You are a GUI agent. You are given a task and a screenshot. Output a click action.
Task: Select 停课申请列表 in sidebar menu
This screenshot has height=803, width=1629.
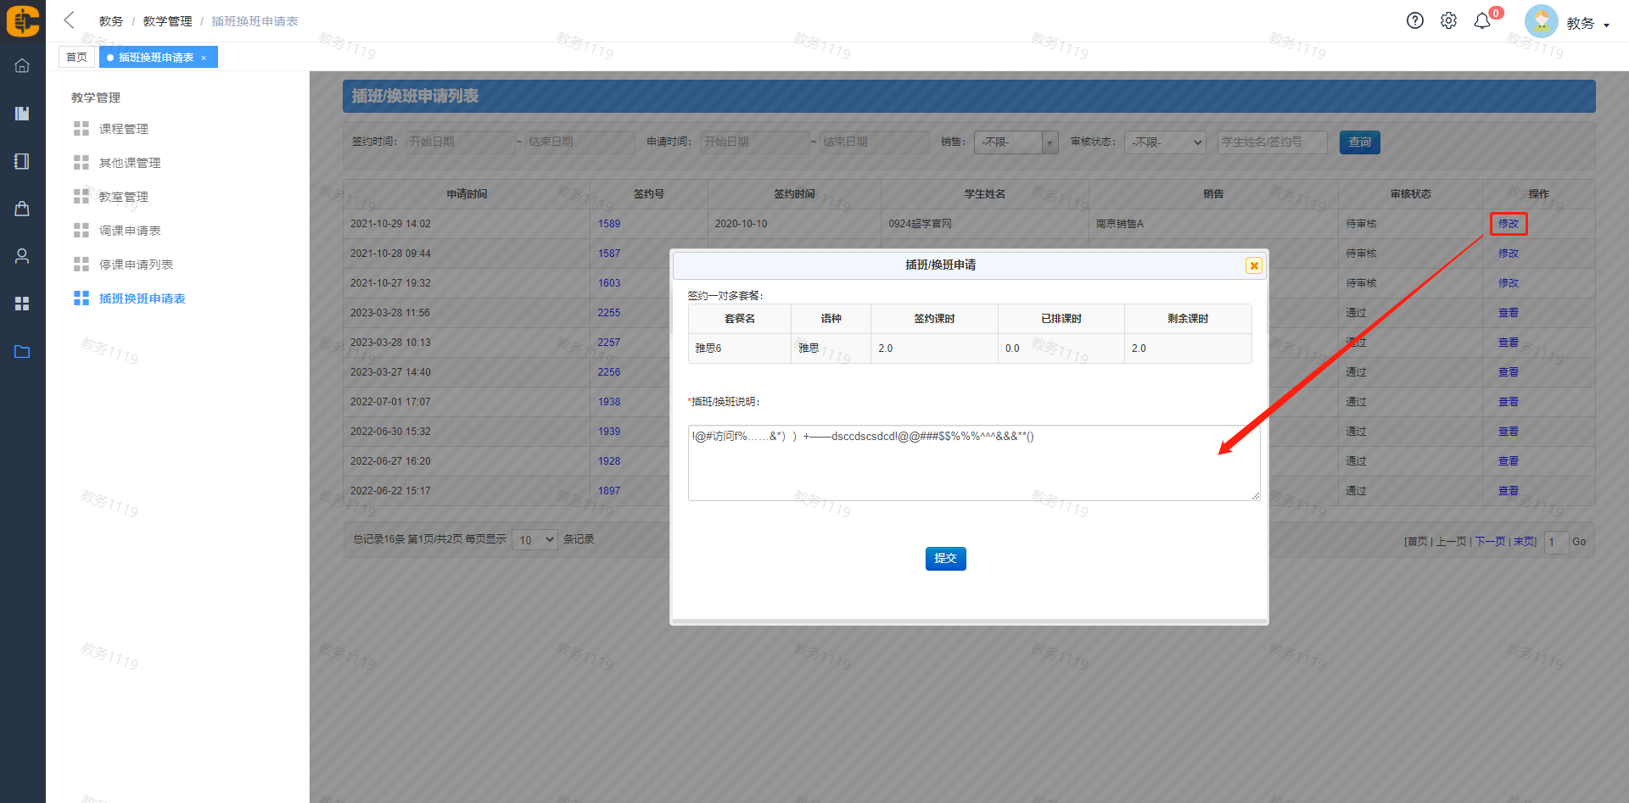point(136,265)
